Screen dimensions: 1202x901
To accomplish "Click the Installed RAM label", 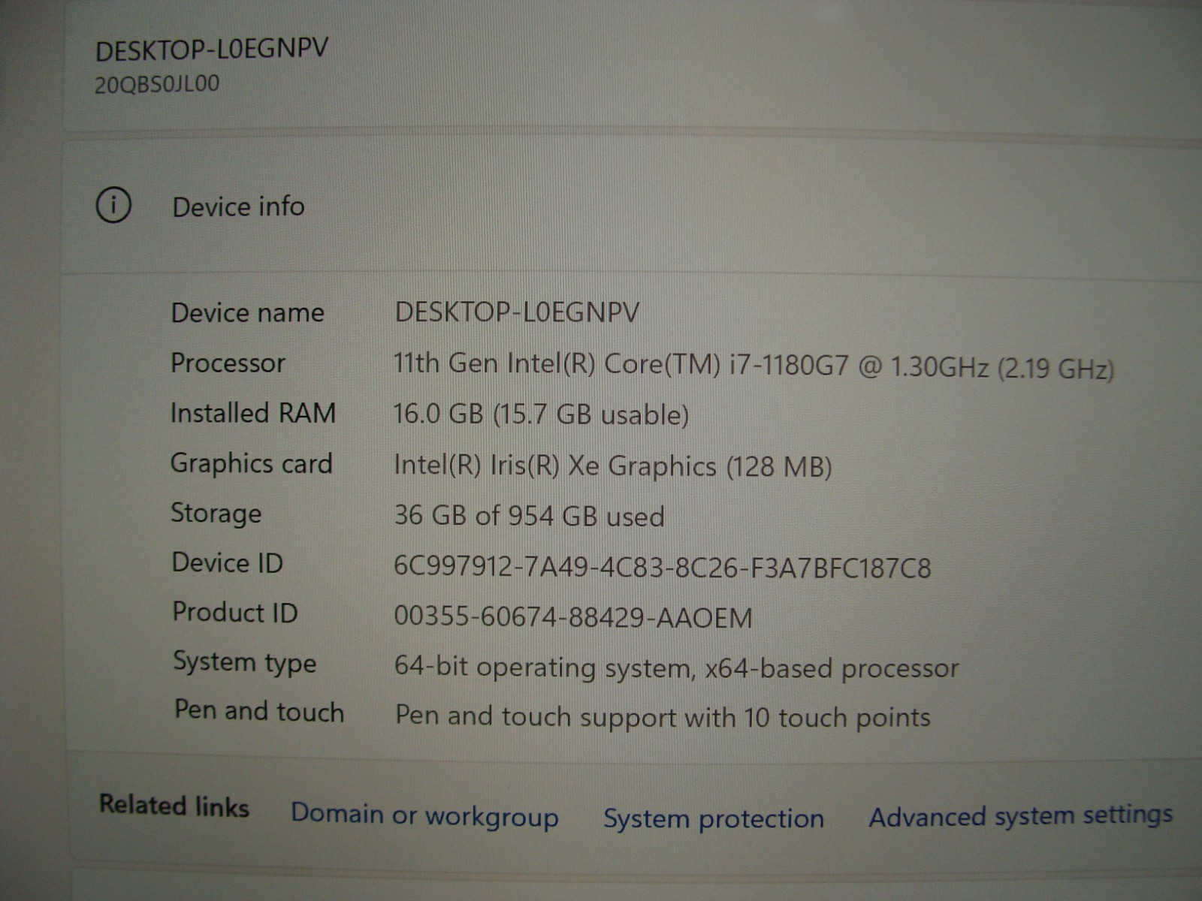I will tap(253, 413).
